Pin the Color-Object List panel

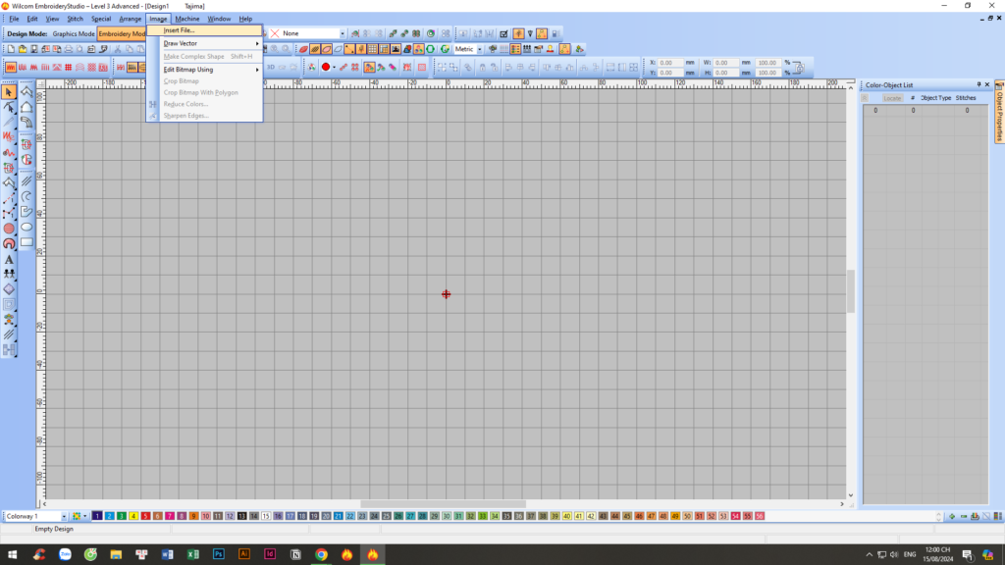tap(979, 84)
